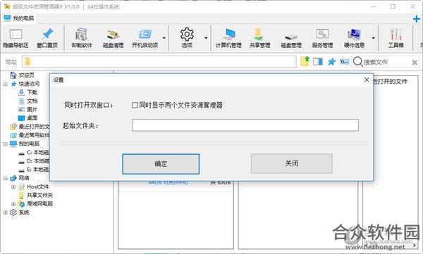The image size is (423, 254).
Task: Switch to 我的电脑 tab
Action: click(x=19, y=18)
